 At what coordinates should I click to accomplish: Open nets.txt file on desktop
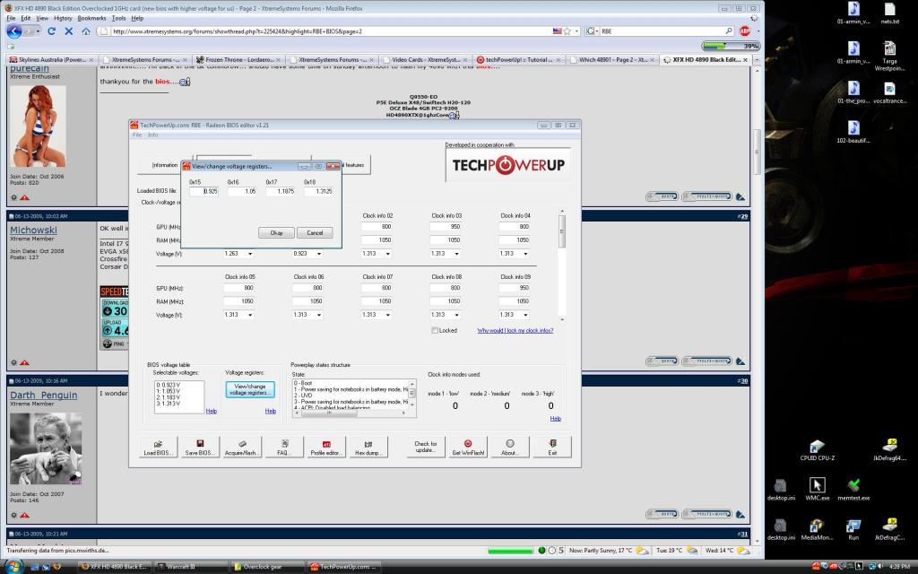pyautogui.click(x=890, y=13)
